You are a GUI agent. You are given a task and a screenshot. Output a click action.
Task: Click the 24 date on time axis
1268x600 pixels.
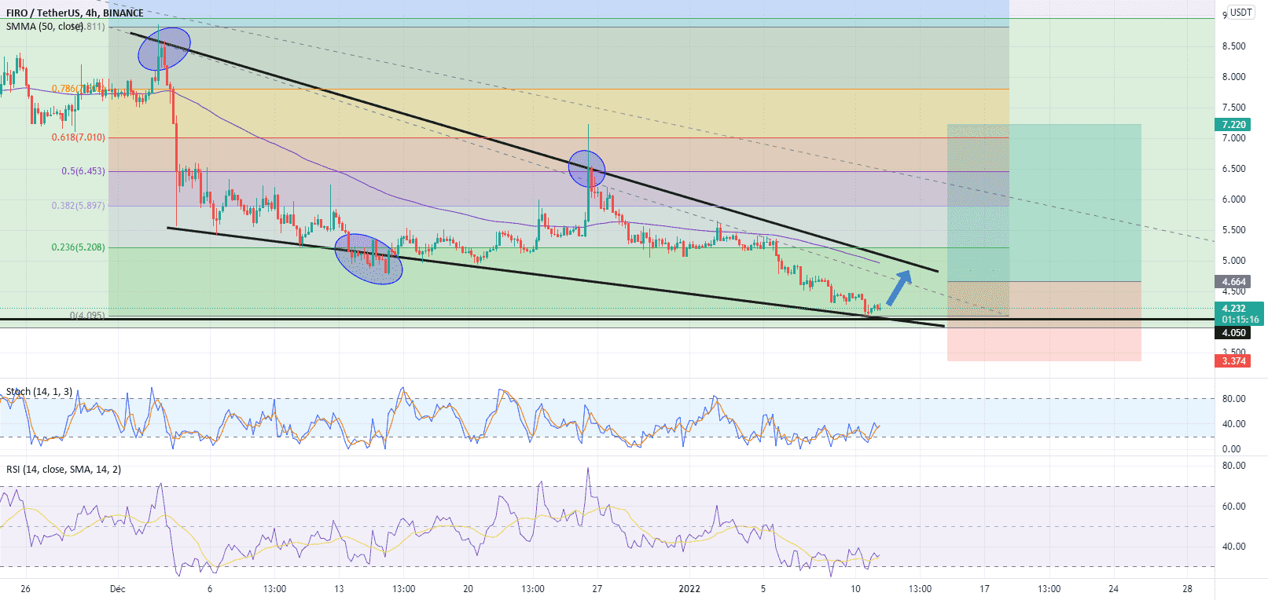1113,588
